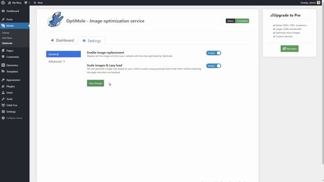The width and height of the screenshot is (324, 182).
Task: Expand the Advanced chevron arrow
Action: [64, 61]
